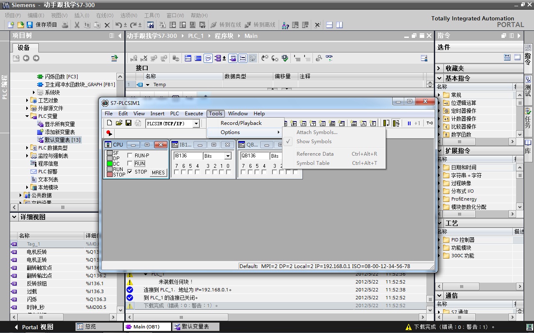534x333 pixels.
Task: Click the print icon in TIA toolbar
Action: (65, 25)
